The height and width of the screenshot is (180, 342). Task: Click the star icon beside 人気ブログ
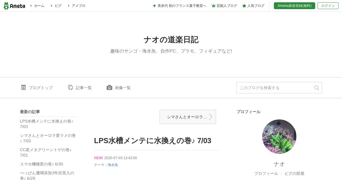pos(244,6)
